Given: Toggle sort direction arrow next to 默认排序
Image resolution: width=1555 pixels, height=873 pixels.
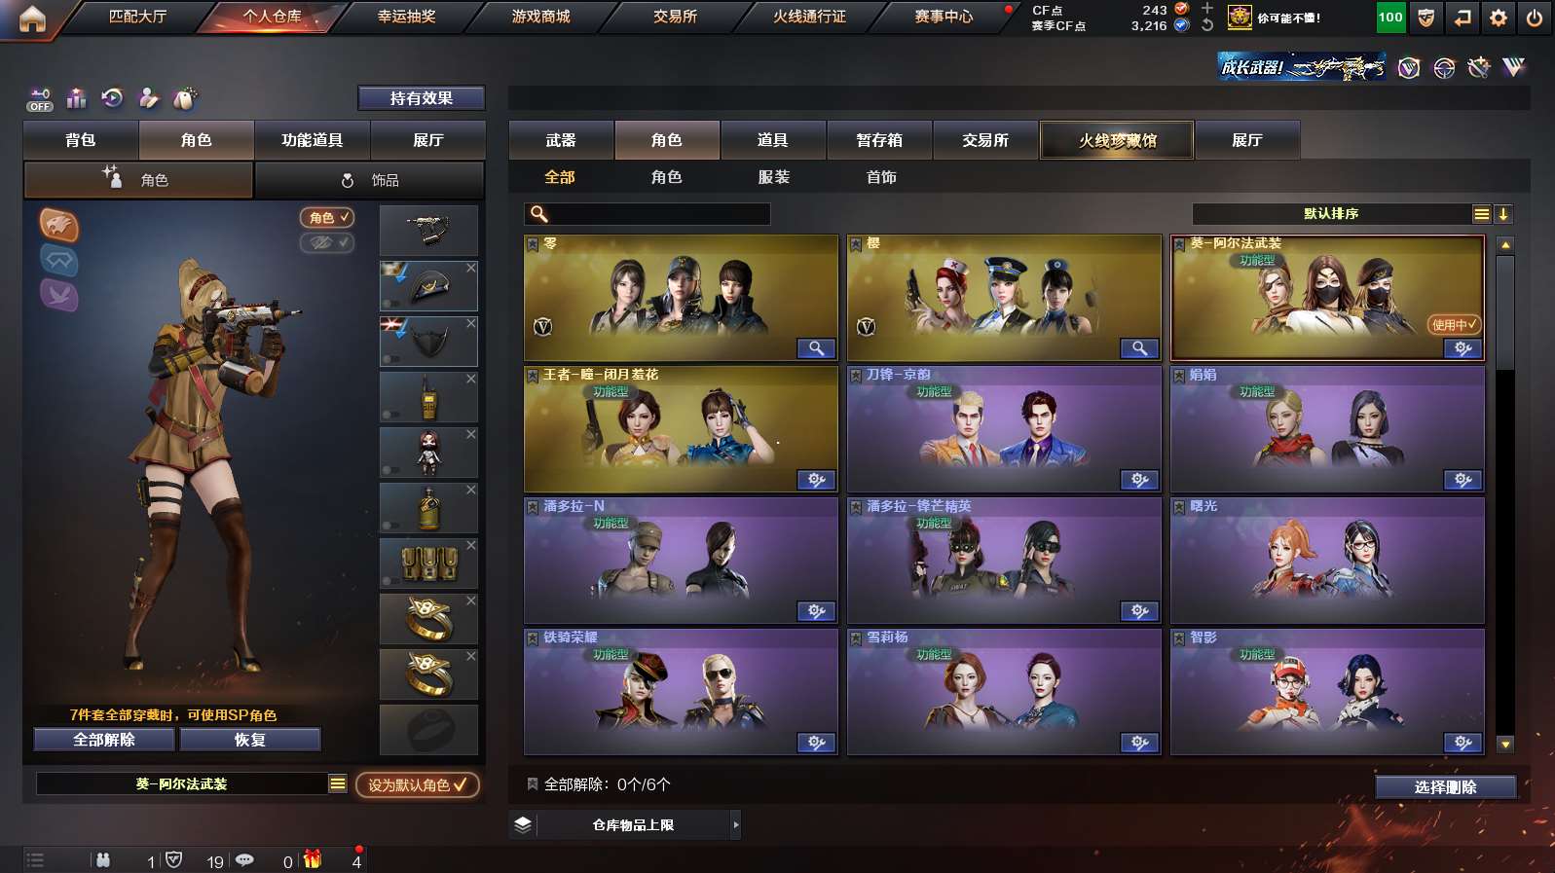Looking at the screenshot, I should pyautogui.click(x=1503, y=214).
